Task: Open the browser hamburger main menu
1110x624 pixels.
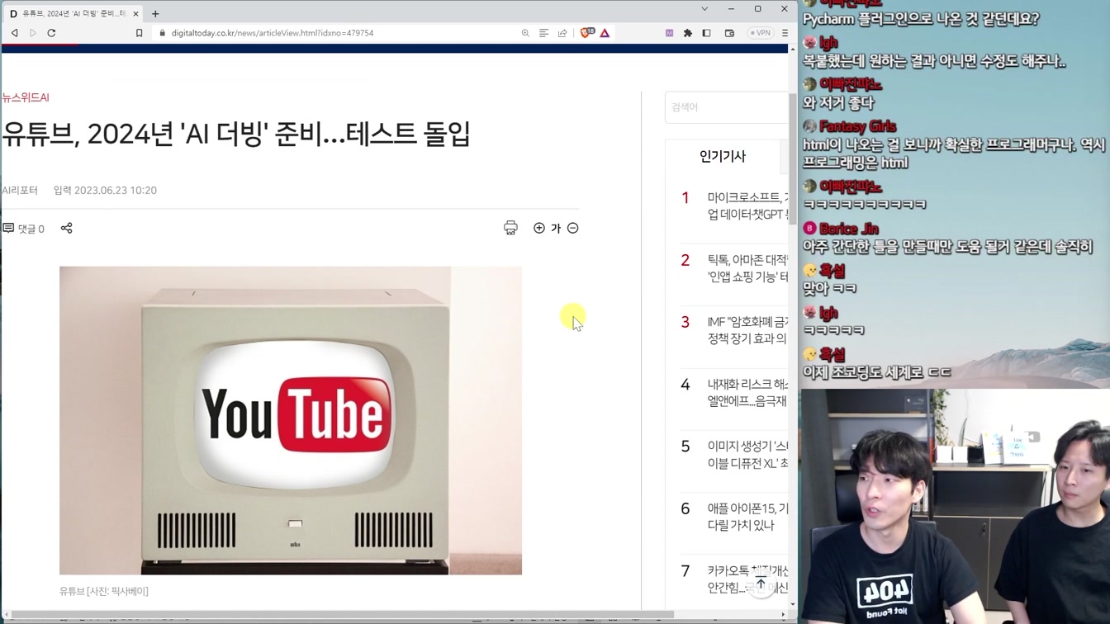Action: click(x=785, y=33)
